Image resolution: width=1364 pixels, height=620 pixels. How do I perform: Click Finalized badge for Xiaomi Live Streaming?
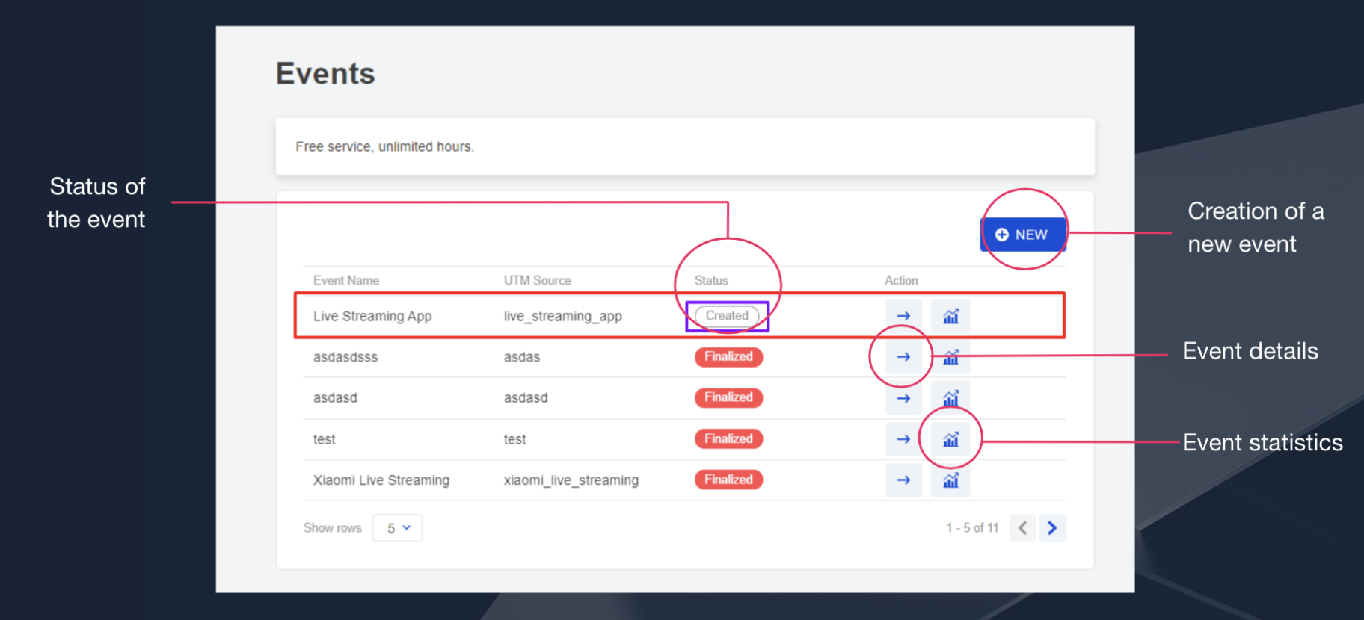pos(728,480)
